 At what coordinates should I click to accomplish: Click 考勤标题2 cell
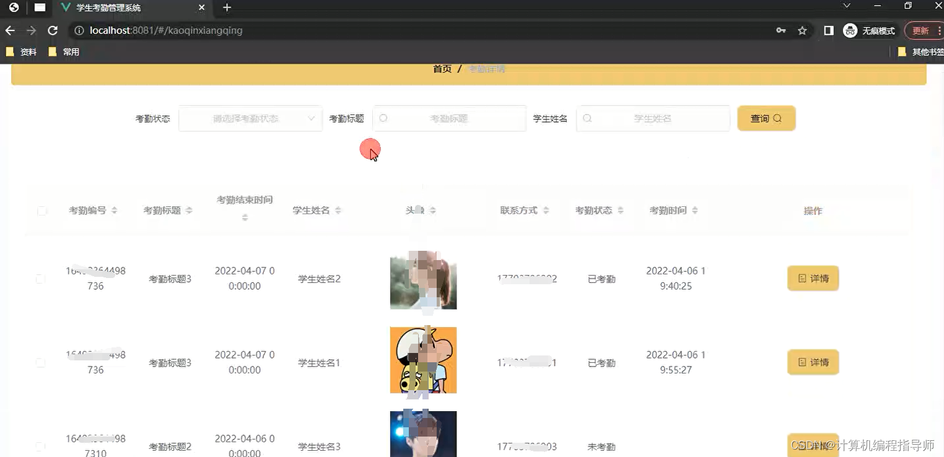coord(170,446)
